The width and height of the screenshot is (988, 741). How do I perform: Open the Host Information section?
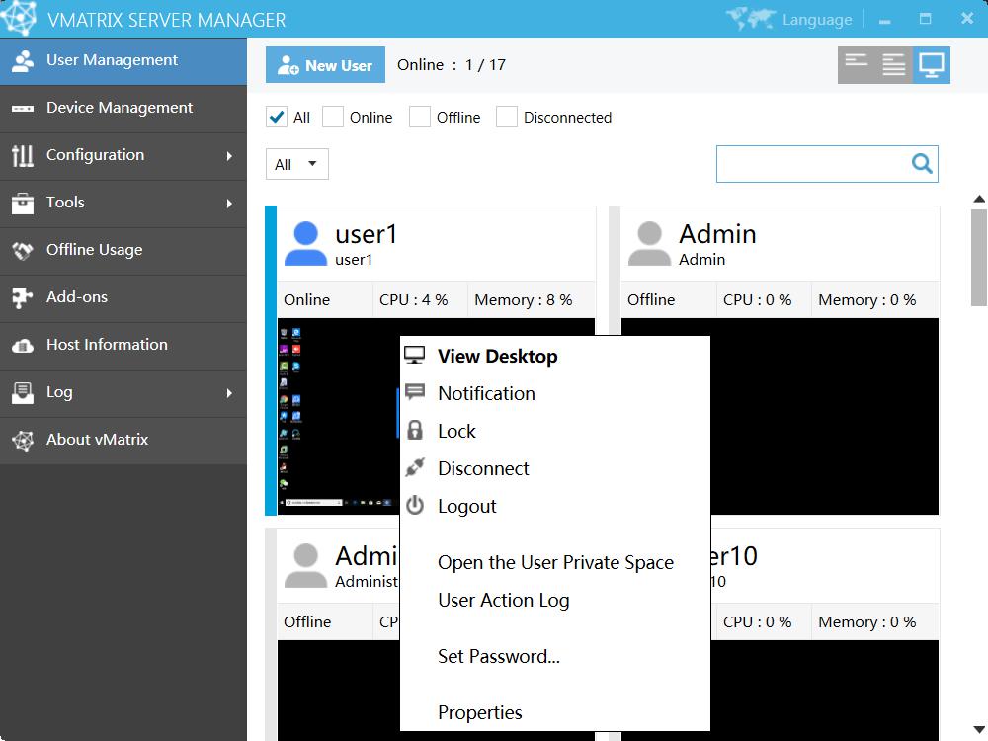(x=123, y=345)
